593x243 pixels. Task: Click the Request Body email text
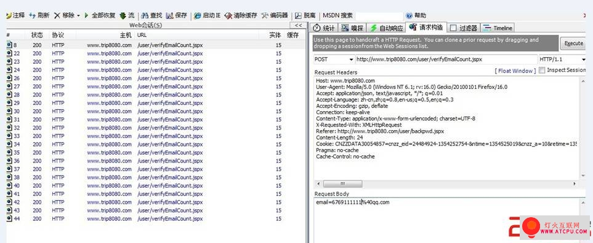pyautogui.click(x=352, y=202)
